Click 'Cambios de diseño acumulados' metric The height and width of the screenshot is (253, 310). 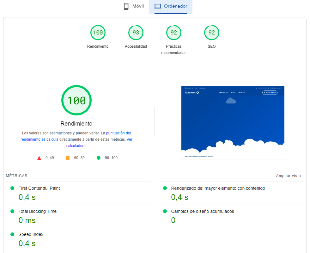click(203, 211)
